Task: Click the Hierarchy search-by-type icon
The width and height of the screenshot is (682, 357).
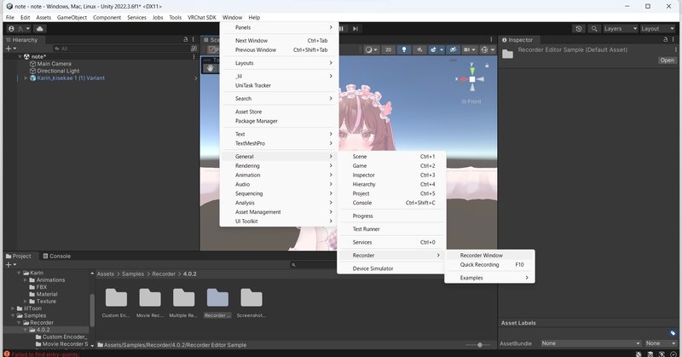Action: pos(194,49)
